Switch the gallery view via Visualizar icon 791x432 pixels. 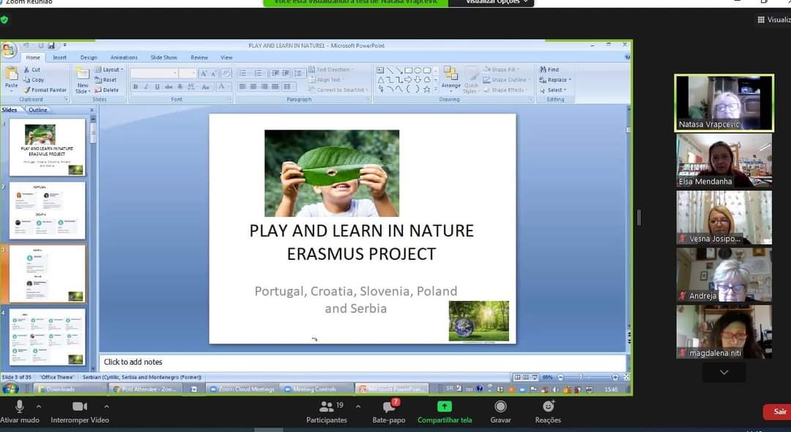(774, 20)
